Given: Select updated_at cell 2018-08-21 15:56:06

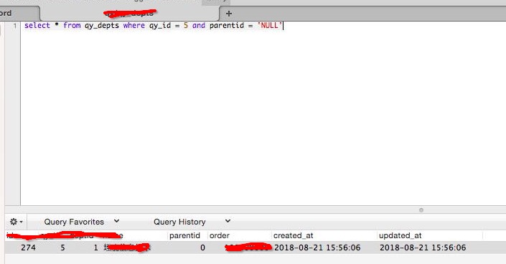Looking at the screenshot, I should [x=423, y=247].
